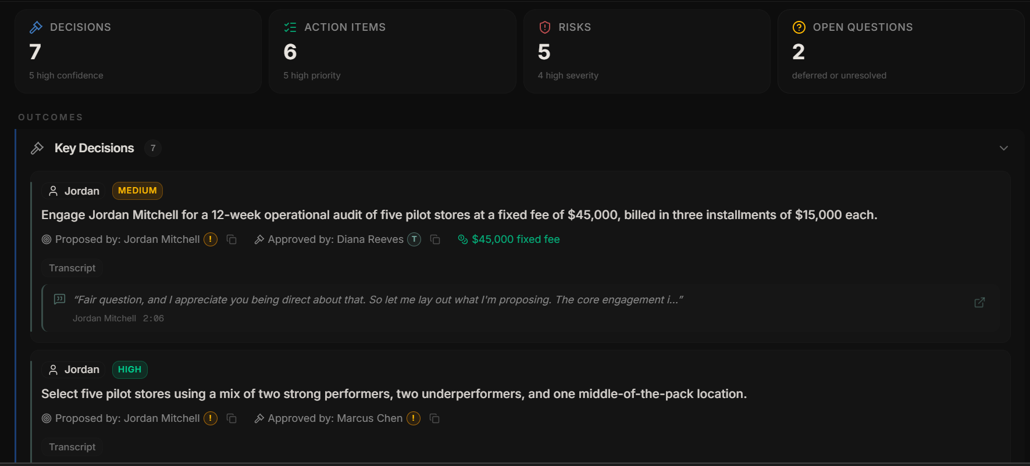The image size is (1030, 466).
Task: Click the MEDIUM confidence badge
Action: coord(137,191)
